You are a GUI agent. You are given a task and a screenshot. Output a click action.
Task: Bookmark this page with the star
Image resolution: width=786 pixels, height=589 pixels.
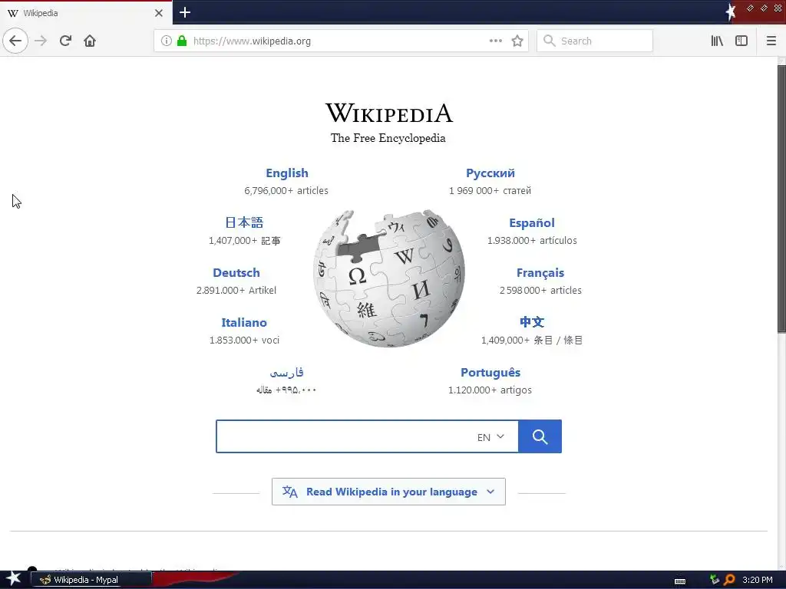(x=517, y=41)
